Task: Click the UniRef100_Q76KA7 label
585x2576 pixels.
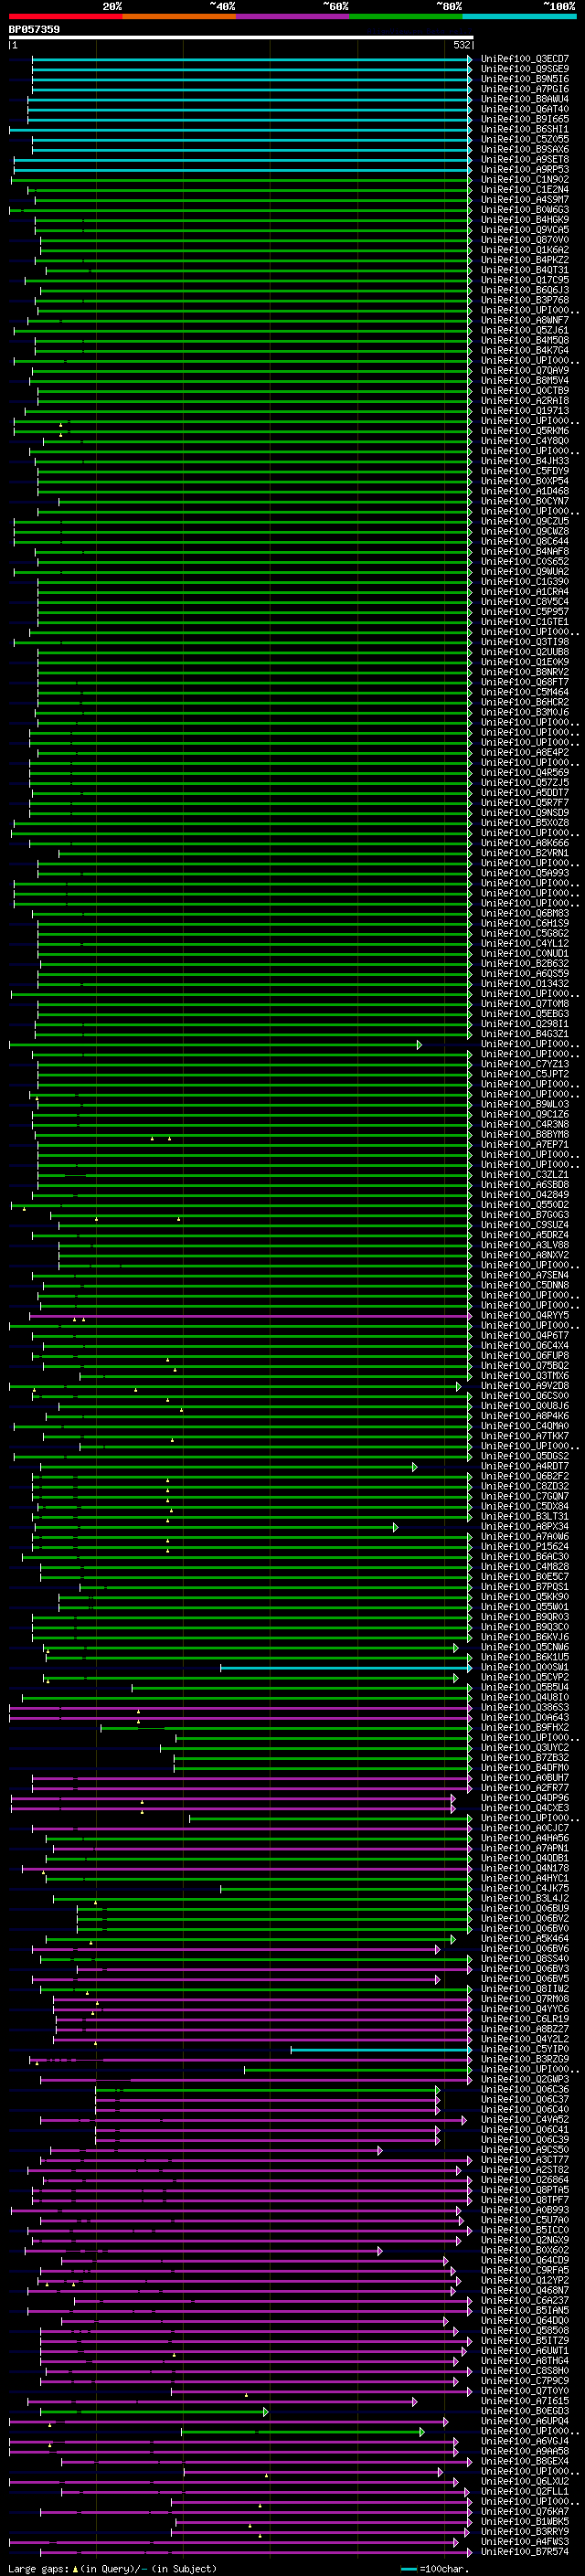Action: [x=525, y=2510]
